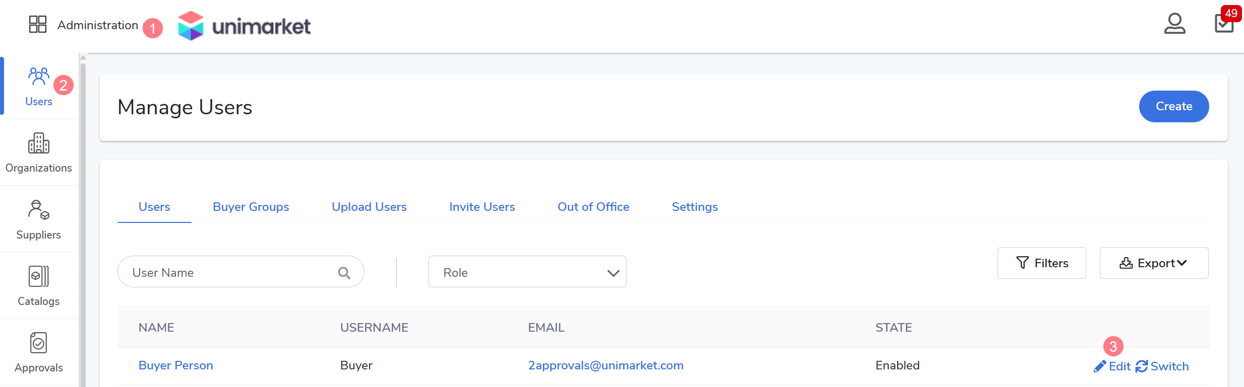The width and height of the screenshot is (1244, 387).
Task: Open the tasks checklist icon with badge
Action: pos(1224,23)
